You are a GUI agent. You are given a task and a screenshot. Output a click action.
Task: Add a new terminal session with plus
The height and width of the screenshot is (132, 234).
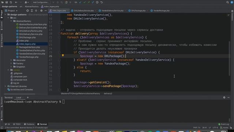pos(28,98)
